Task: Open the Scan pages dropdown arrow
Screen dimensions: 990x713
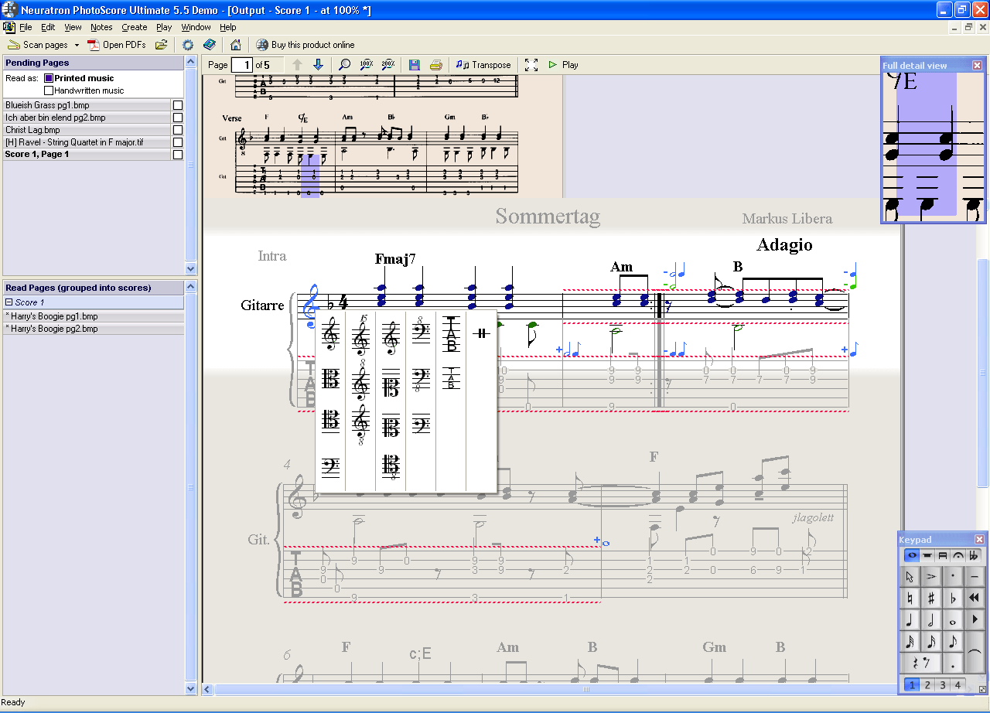Action: click(x=77, y=45)
